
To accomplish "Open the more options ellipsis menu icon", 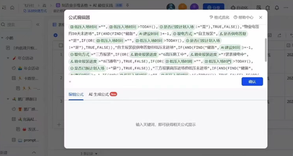I will click(285, 8).
